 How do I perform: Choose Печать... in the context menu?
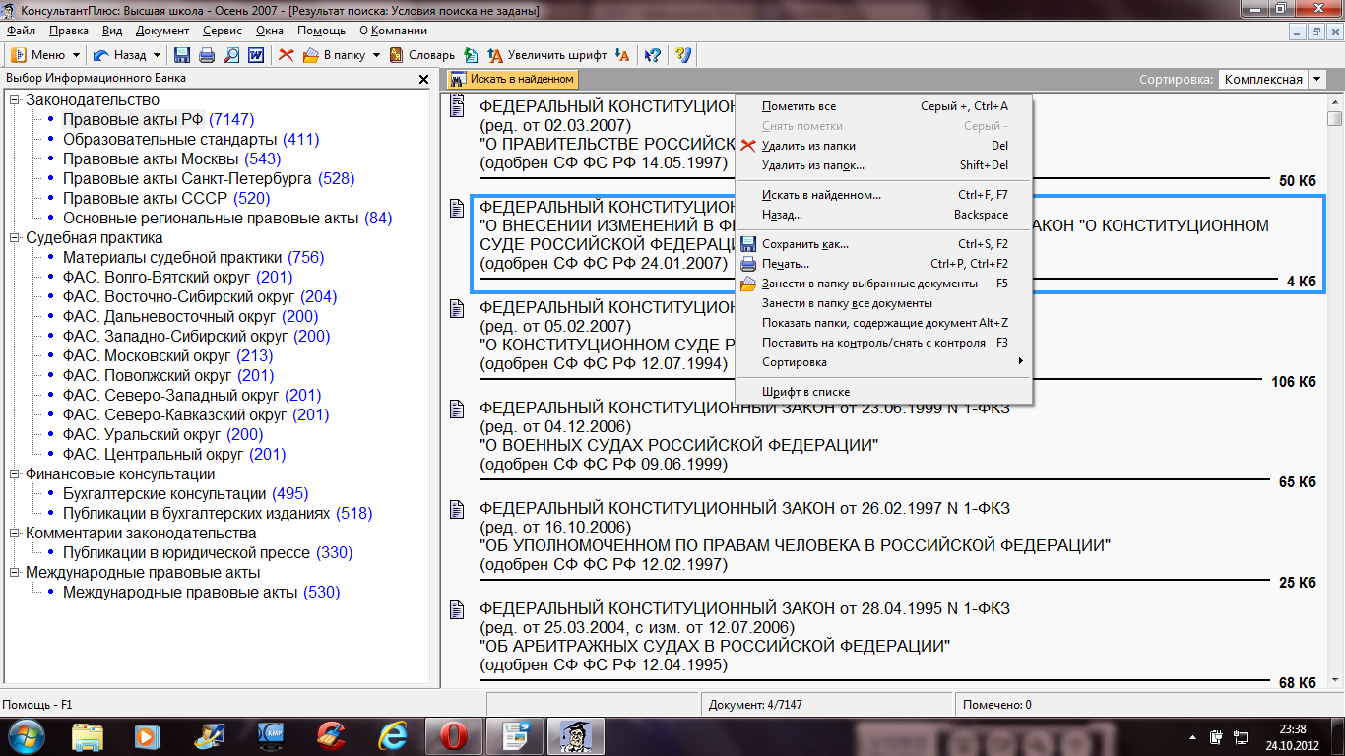tap(883, 264)
